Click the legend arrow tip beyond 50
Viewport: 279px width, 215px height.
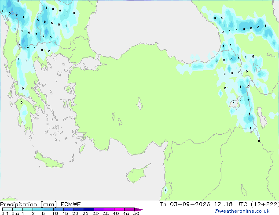click(x=139, y=209)
